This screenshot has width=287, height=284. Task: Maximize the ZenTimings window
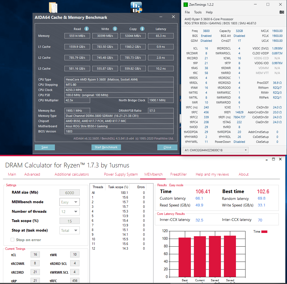pos(268,4)
